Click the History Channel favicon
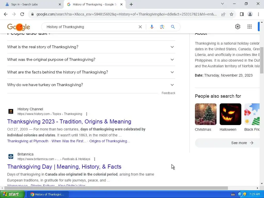 point(11,111)
